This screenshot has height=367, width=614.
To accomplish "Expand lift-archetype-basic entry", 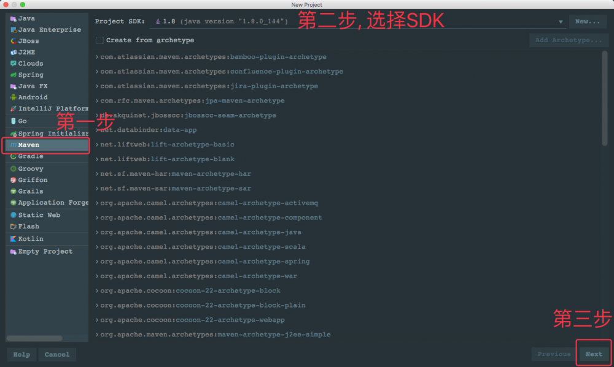I will tap(97, 145).
